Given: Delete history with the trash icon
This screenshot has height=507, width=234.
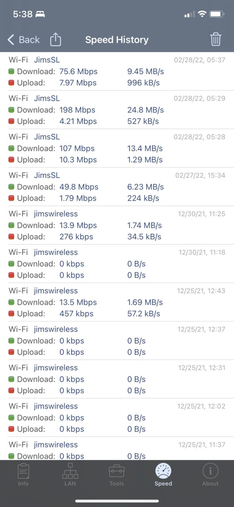Looking at the screenshot, I should [x=215, y=39].
